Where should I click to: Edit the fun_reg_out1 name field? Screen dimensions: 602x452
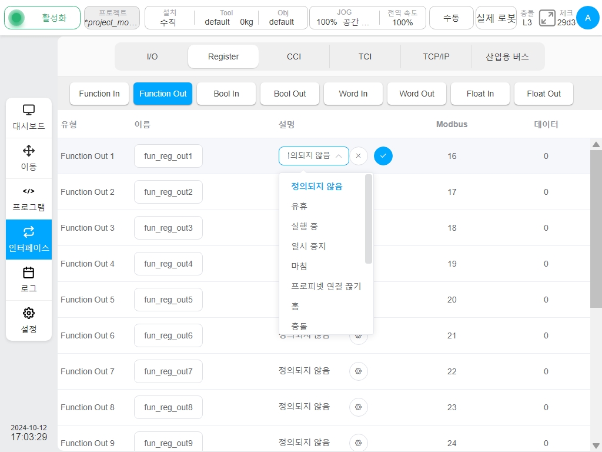click(x=168, y=156)
